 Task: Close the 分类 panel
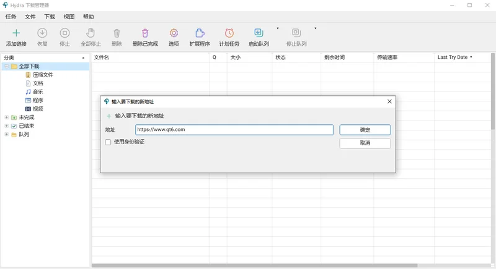(x=83, y=58)
